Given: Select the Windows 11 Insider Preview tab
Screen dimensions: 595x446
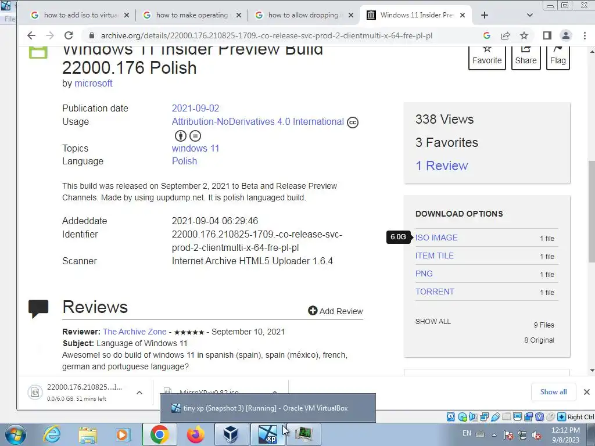Looking at the screenshot, I should tap(415, 15).
